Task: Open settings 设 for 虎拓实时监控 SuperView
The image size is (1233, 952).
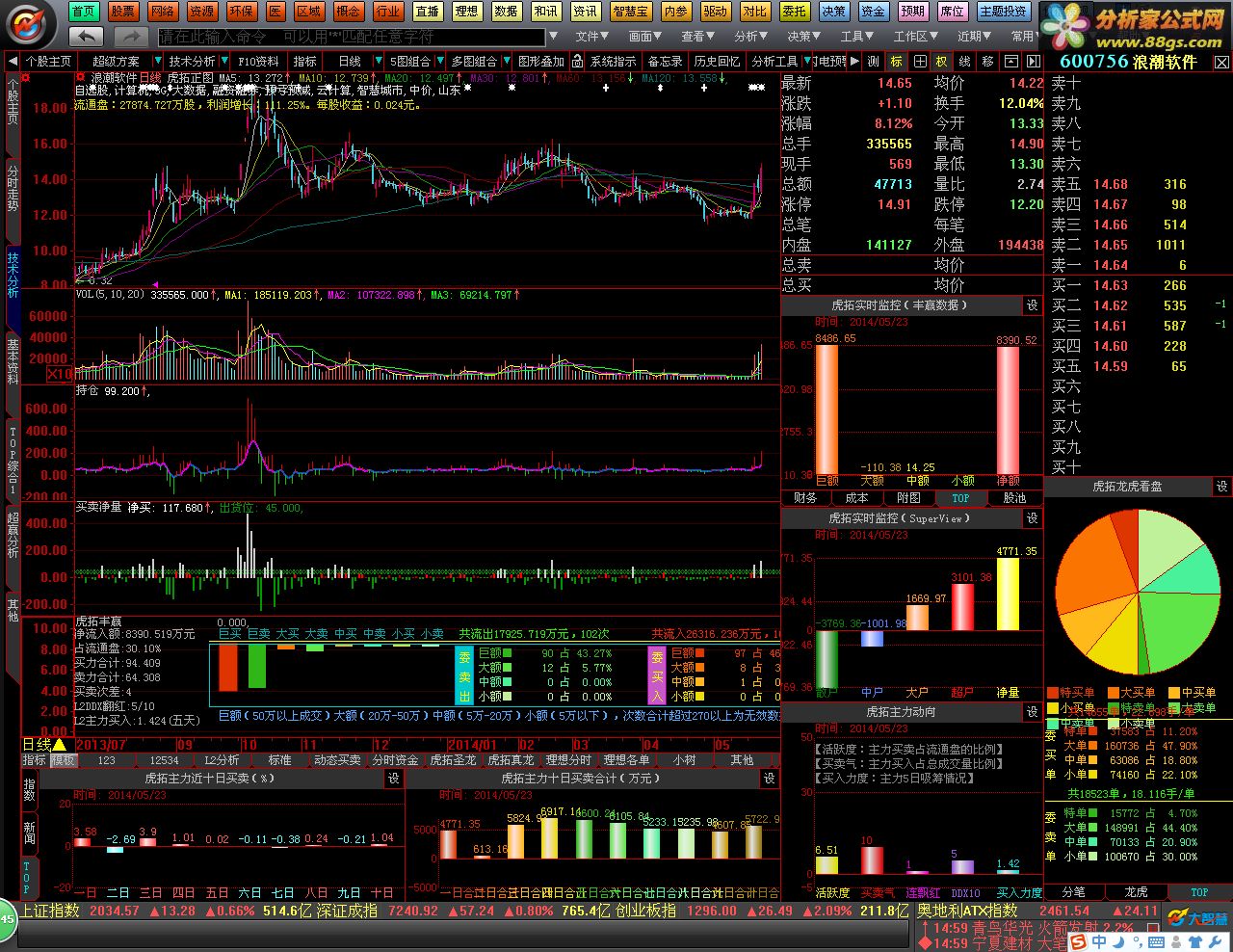Action: click(1032, 518)
